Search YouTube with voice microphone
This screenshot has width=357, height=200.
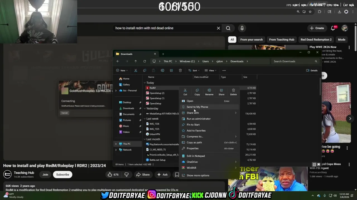(242, 28)
